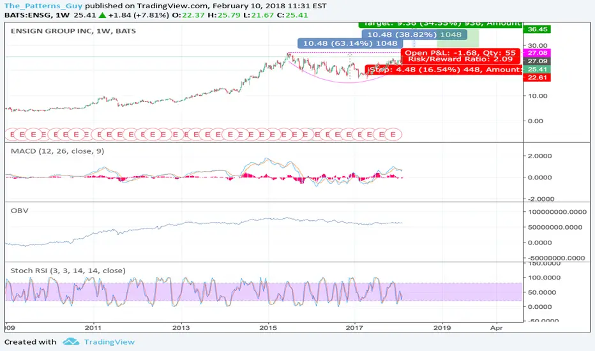
Task: Click the Created with footer text
Action: 31,342
